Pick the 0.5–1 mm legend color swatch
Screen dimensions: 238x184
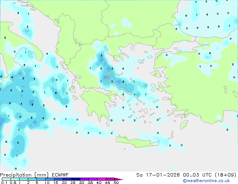[x=15, y=179]
